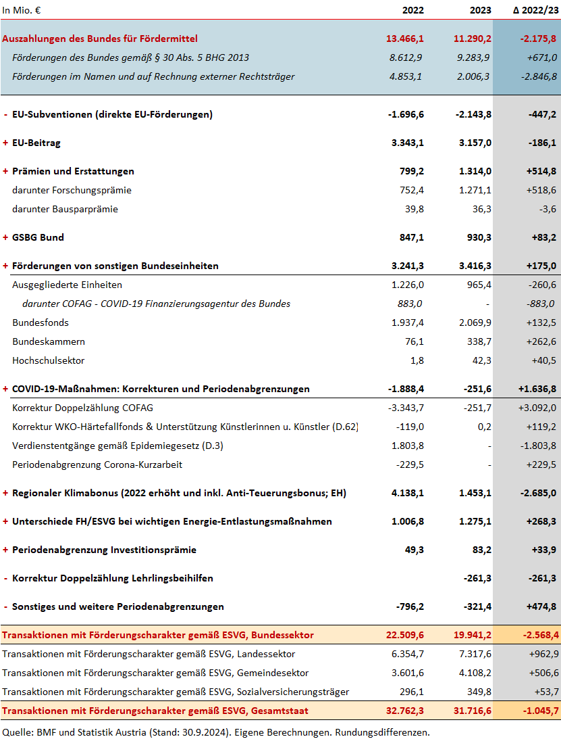Image resolution: width=561 pixels, height=739 pixels.
Task: Click the plus sign before "Periodenabgrenzung Investitionsprämie"
Action: (5, 550)
